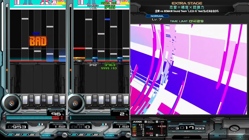The height and width of the screenshot is (140, 249).
Task: Click Player 2 groove gauge bar at 2%
Action: click(99, 118)
